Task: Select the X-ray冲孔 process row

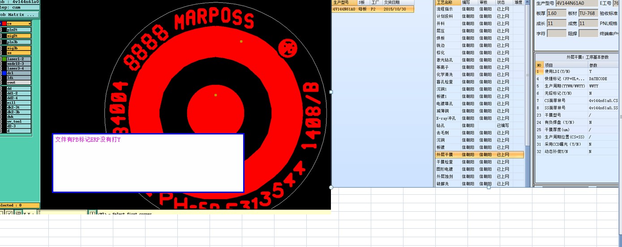Action: (479, 118)
